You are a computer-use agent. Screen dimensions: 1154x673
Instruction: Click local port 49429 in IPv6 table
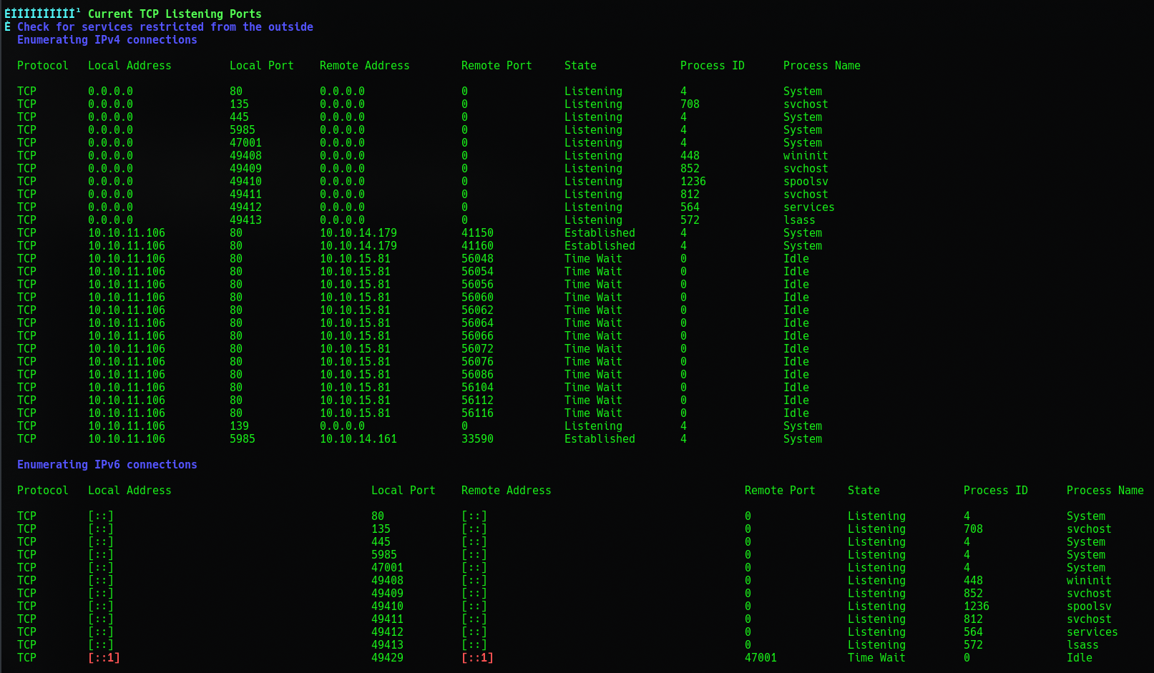click(x=387, y=657)
